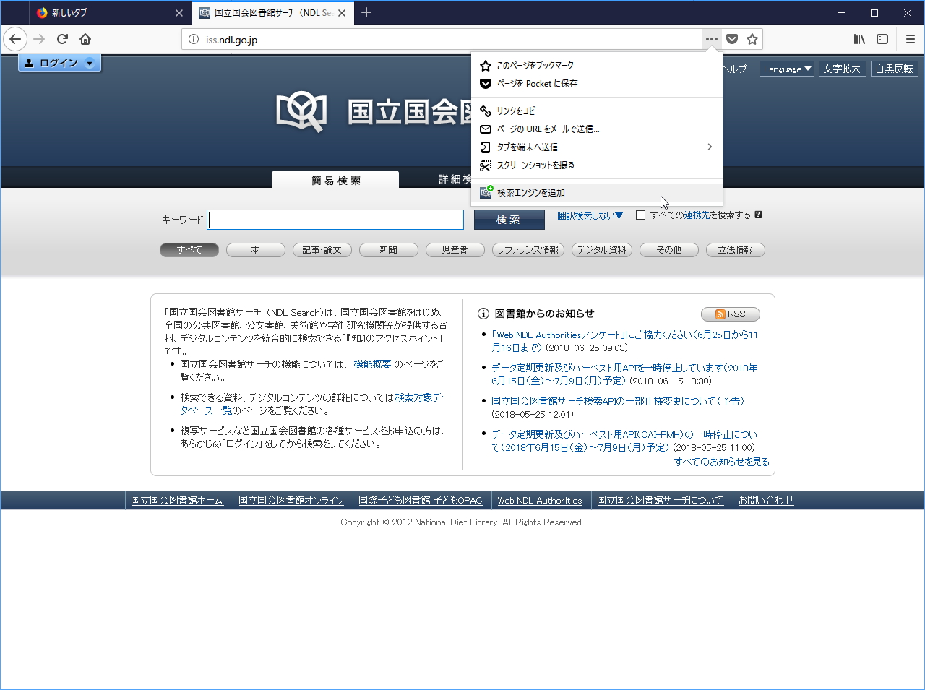The width and height of the screenshot is (925, 690).
Task: Click the 検索 search button
Action: click(509, 220)
